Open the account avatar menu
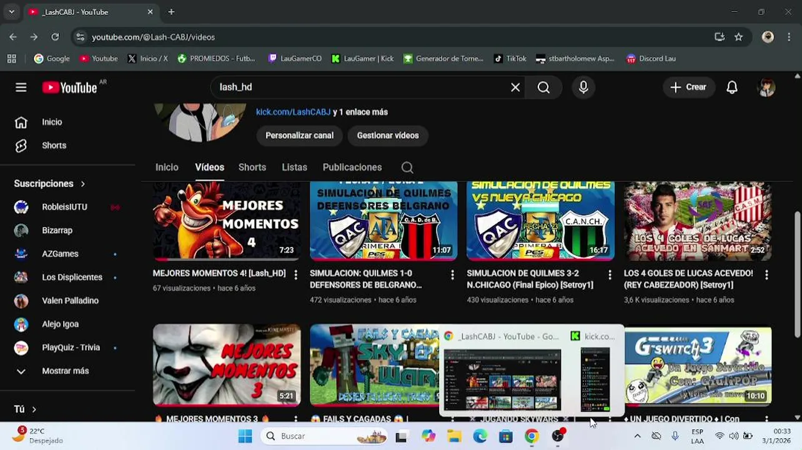 (x=766, y=87)
